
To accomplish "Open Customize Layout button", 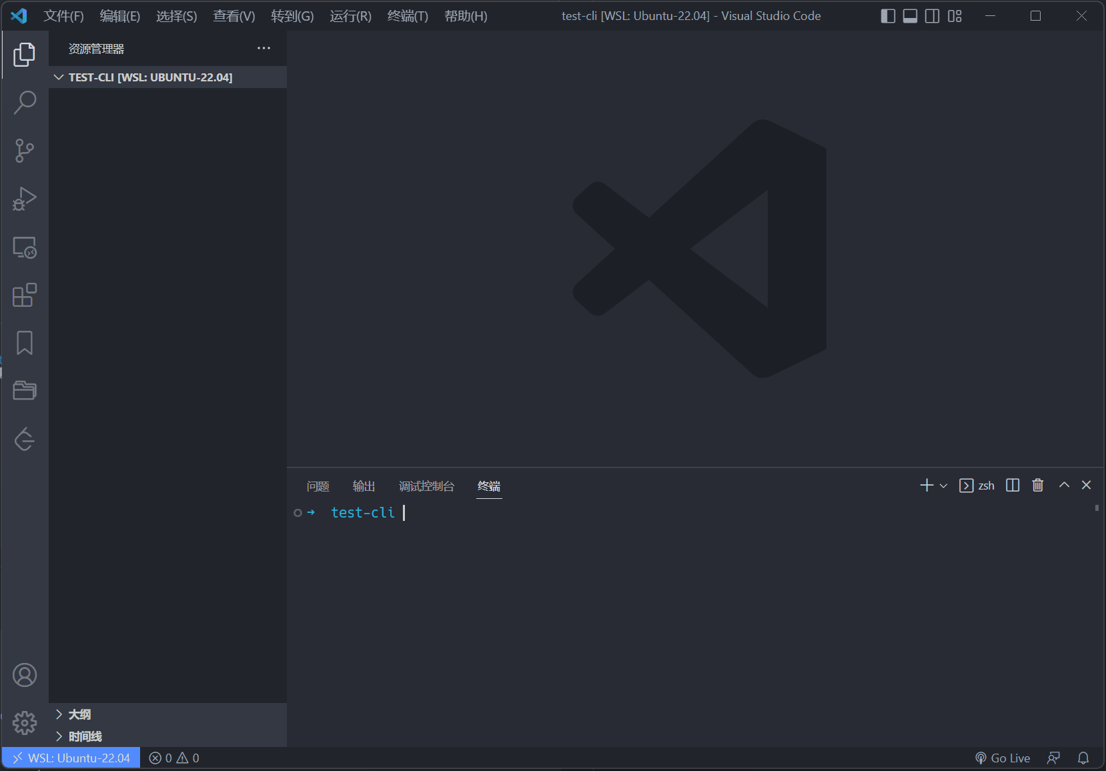I will coord(955,16).
